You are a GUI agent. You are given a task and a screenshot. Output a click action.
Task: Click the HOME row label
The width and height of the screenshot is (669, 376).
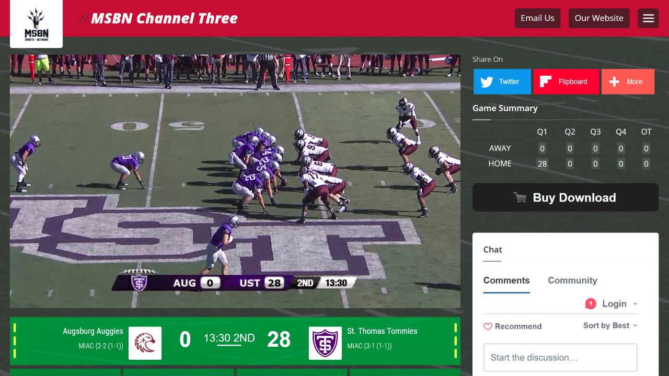click(500, 163)
